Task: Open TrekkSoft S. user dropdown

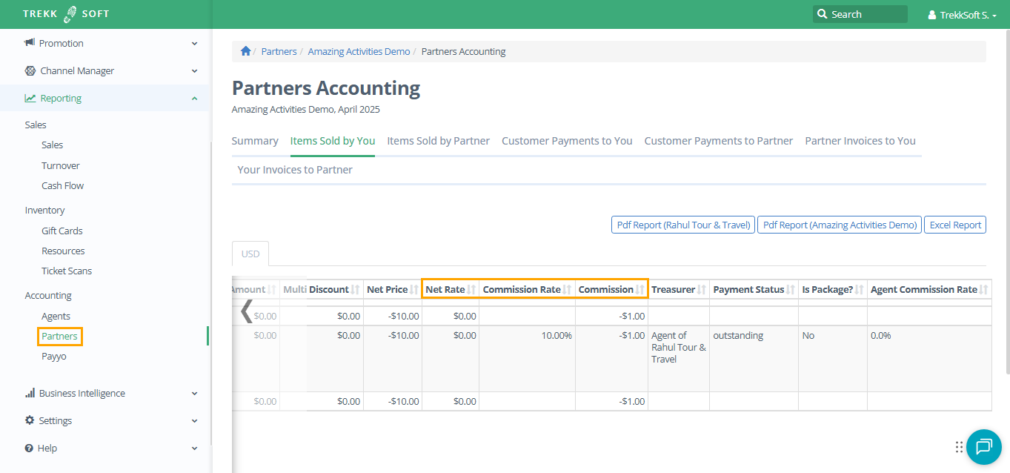Action: (x=962, y=15)
